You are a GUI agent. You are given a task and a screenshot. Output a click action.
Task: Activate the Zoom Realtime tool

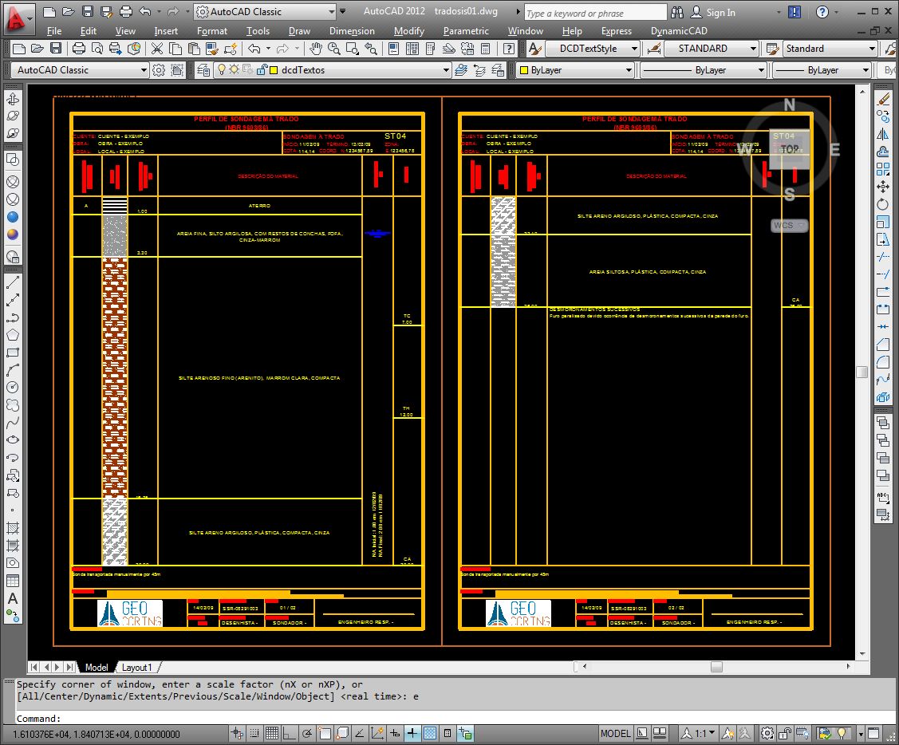(x=333, y=49)
